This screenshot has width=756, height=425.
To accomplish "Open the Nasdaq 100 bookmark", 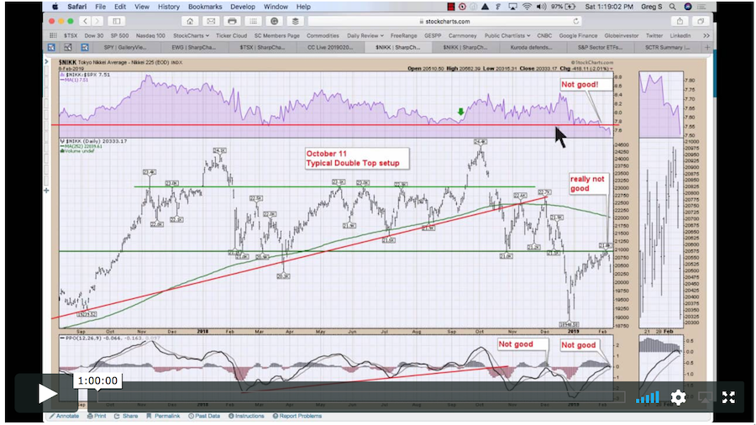I will 150,35.
